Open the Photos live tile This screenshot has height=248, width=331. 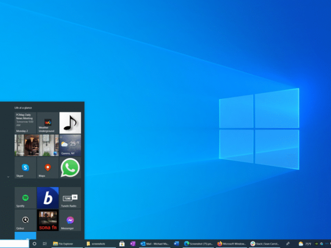click(36, 145)
